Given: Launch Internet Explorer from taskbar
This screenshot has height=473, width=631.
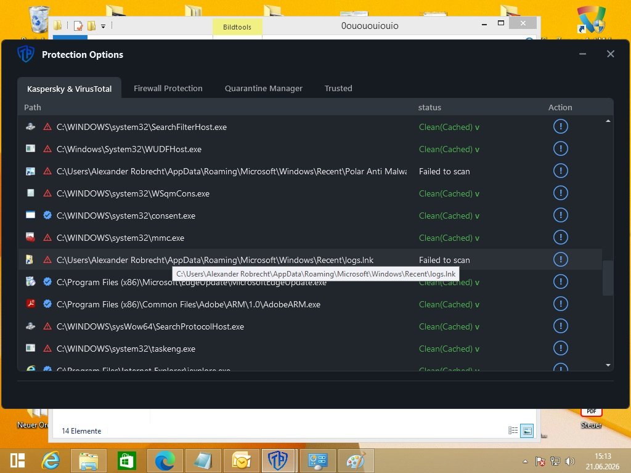Looking at the screenshot, I should (x=51, y=461).
